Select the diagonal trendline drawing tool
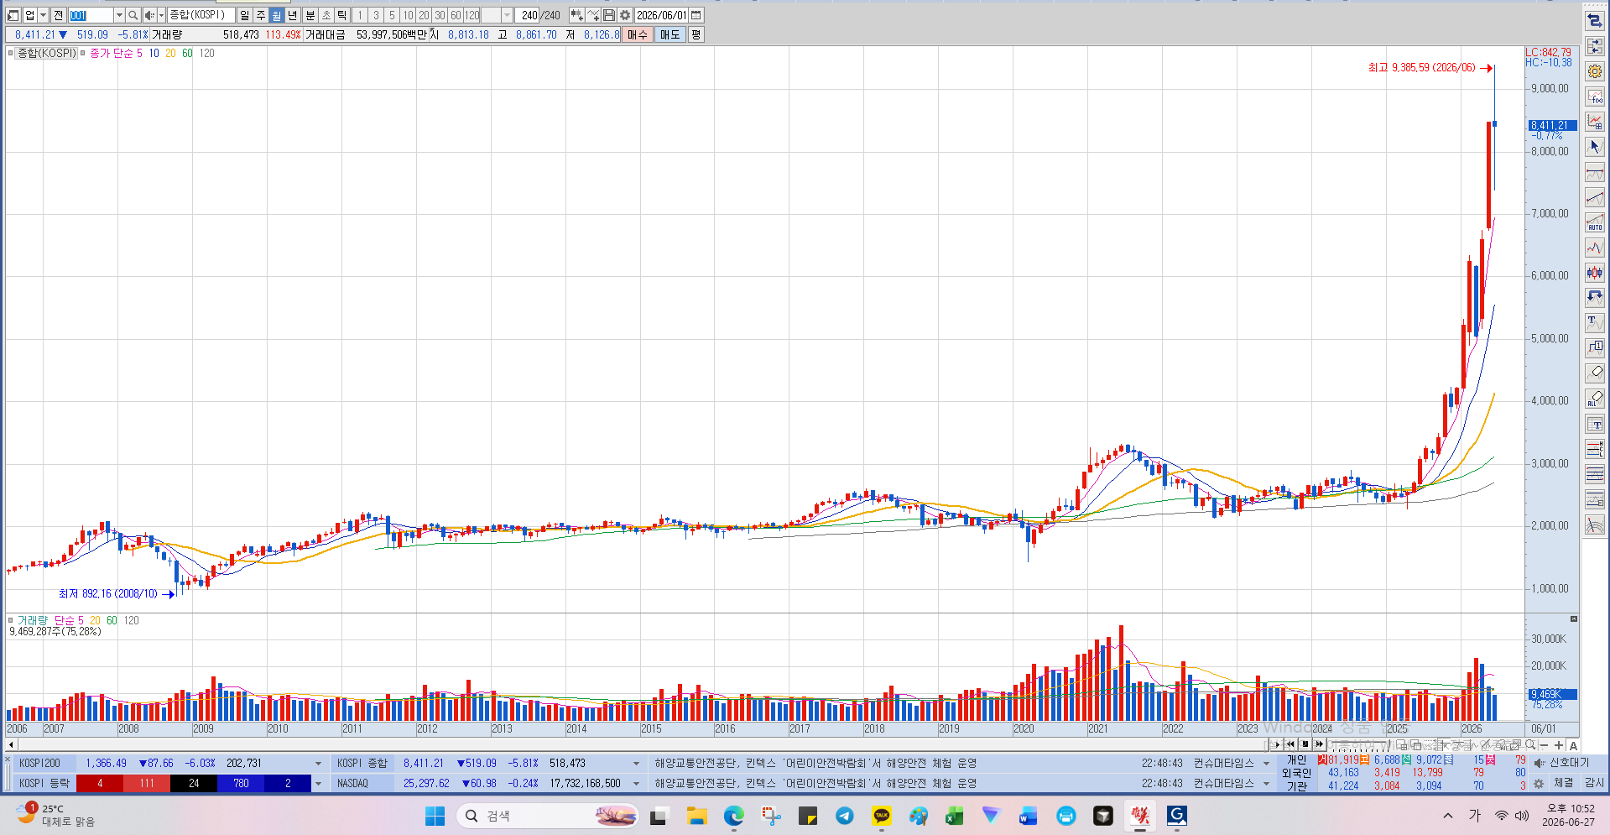 (x=1595, y=197)
